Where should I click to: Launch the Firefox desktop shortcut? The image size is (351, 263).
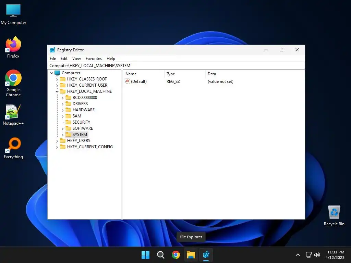tap(13, 47)
